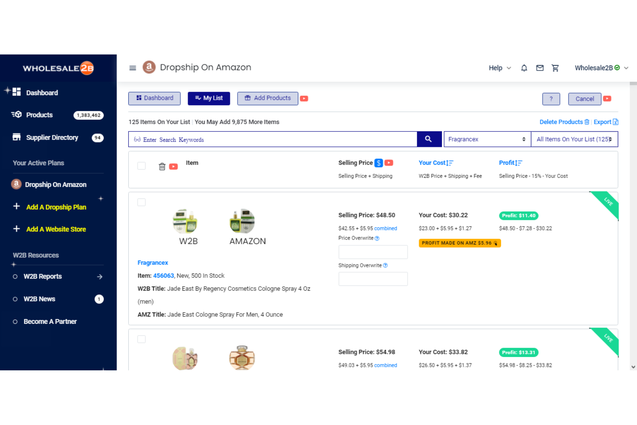Screen dimensions: 637x425
Task: Open the mail envelope icon
Action: 540,68
